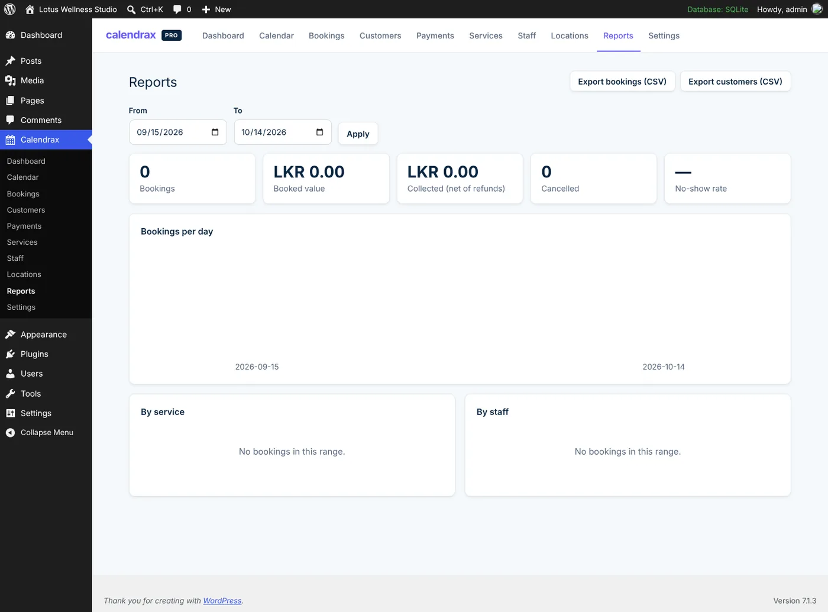828x612 pixels.
Task: Click the Howdy, admin account text
Action: point(782,9)
